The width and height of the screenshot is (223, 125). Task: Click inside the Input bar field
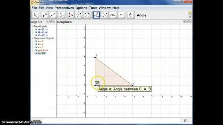pyautogui.click(x=111, y=121)
